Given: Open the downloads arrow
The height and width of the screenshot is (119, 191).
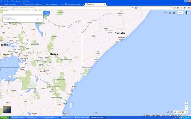Looking at the screenshot, I should (x=181, y=8).
